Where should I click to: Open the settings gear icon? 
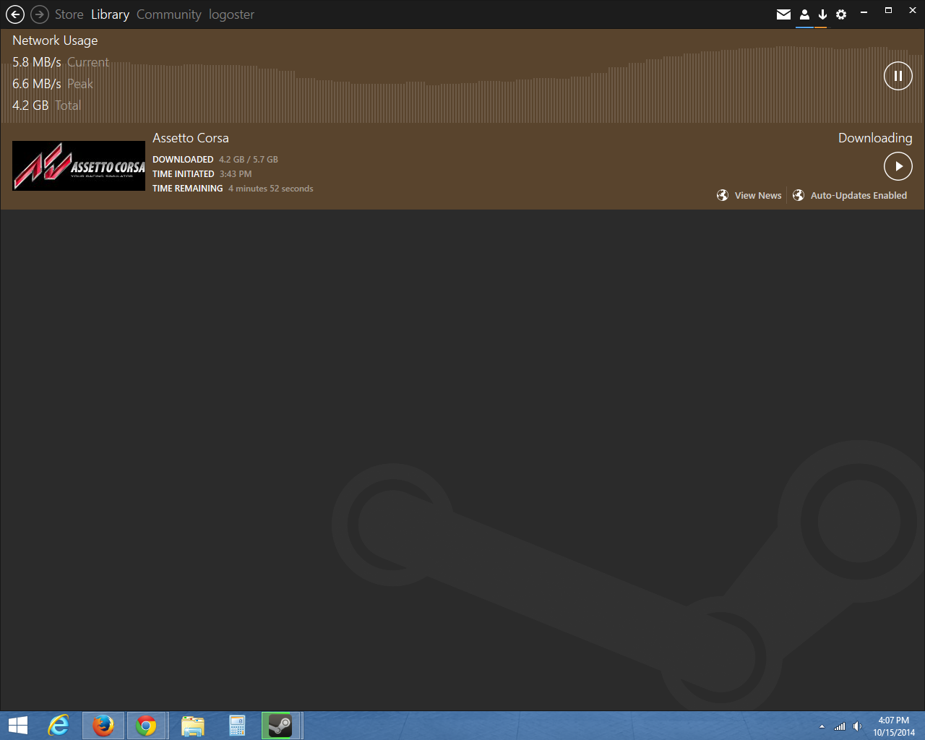coord(841,14)
